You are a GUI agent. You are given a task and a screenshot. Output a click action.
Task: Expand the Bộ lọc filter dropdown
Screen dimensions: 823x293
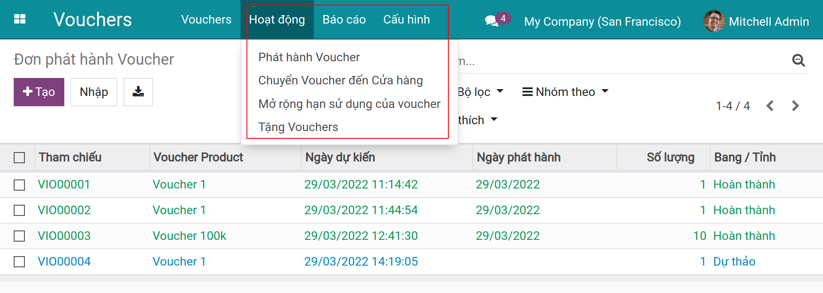pos(481,92)
